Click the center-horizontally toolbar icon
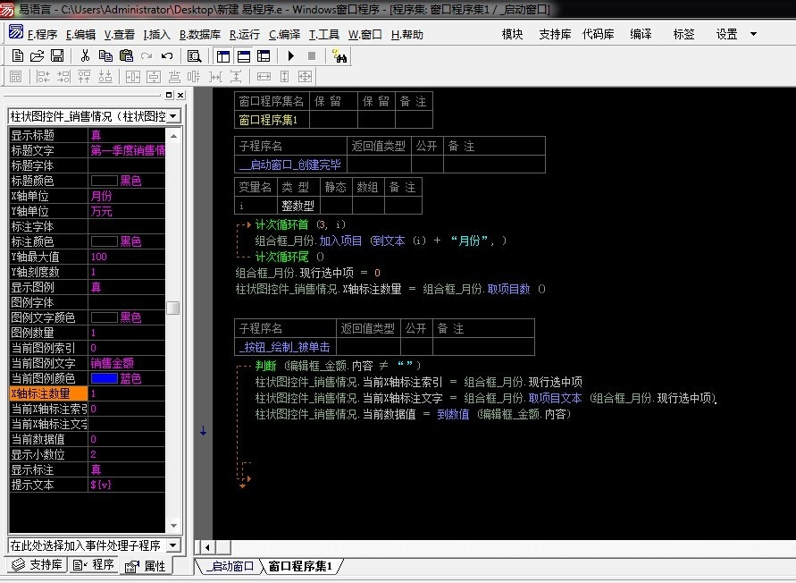796x583 pixels. (x=132, y=77)
